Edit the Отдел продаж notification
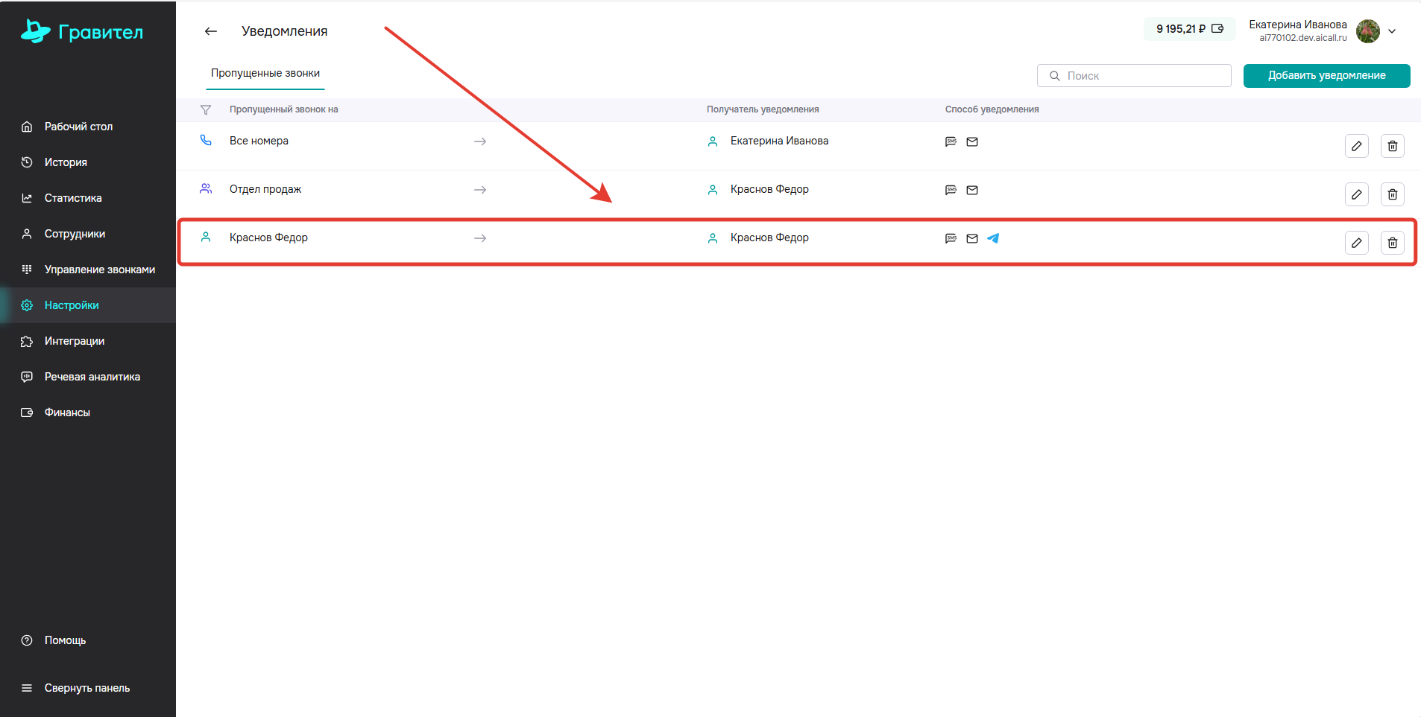The width and height of the screenshot is (1421, 717). pos(1356,194)
